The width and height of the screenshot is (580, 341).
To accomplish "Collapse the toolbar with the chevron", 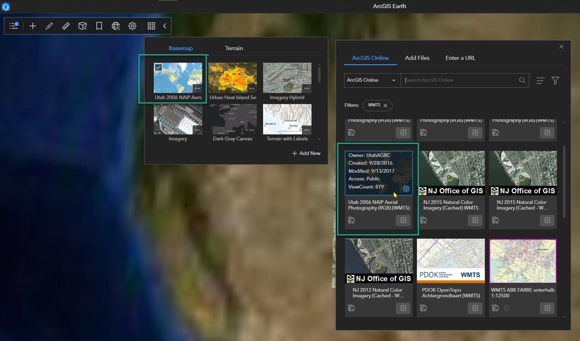I will 165,26.
